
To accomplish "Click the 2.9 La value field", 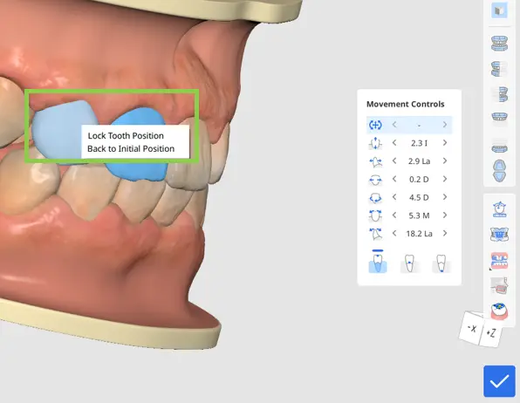I will coord(419,161).
